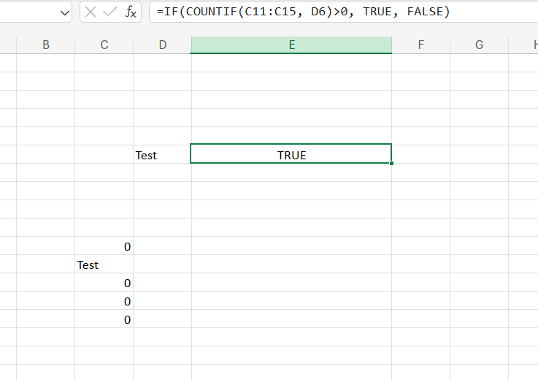Open Insert Function fx dialog
The width and height of the screenshot is (538, 380).
(x=131, y=12)
